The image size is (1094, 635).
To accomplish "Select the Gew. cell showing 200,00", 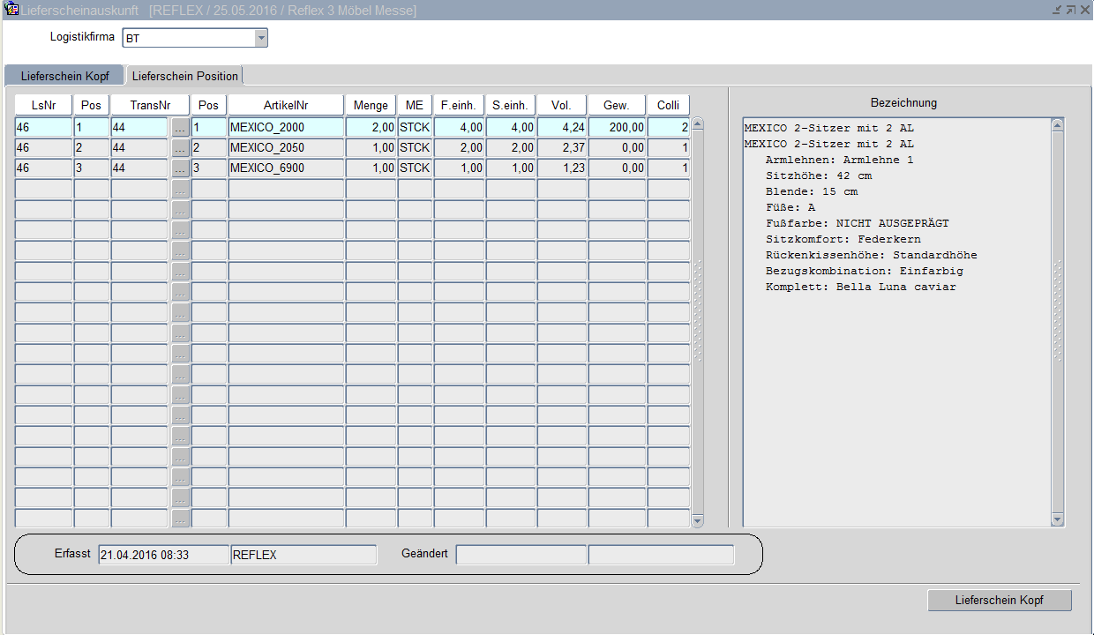I will [617, 127].
